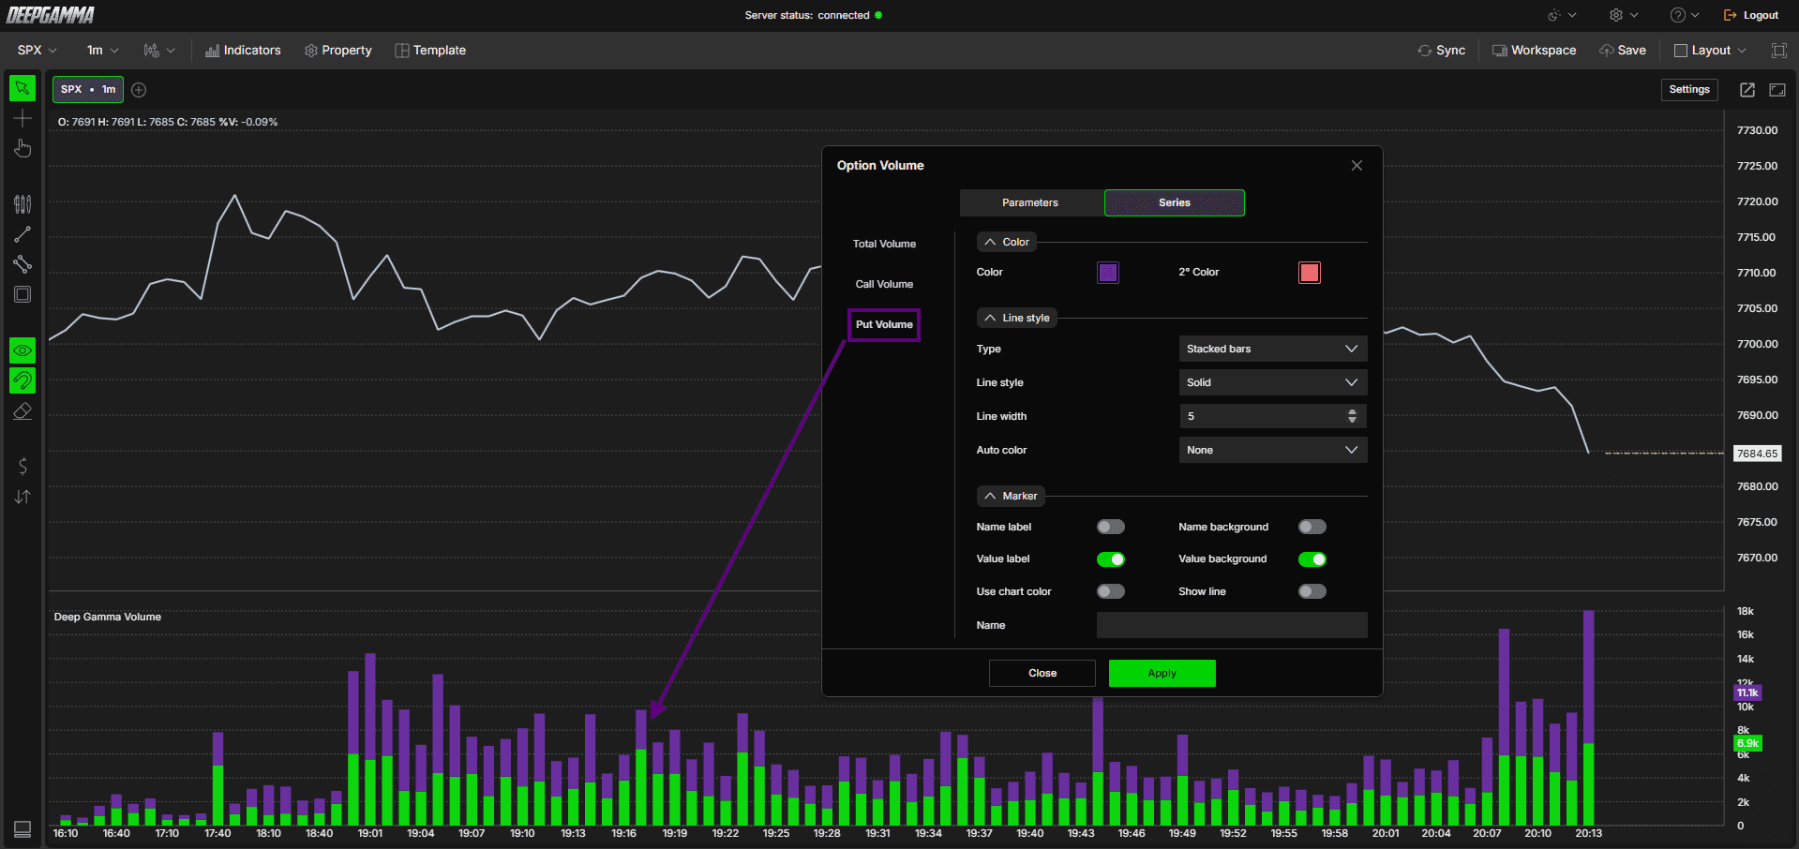
Task: Select the trend line drawing tool
Action: click(x=22, y=234)
